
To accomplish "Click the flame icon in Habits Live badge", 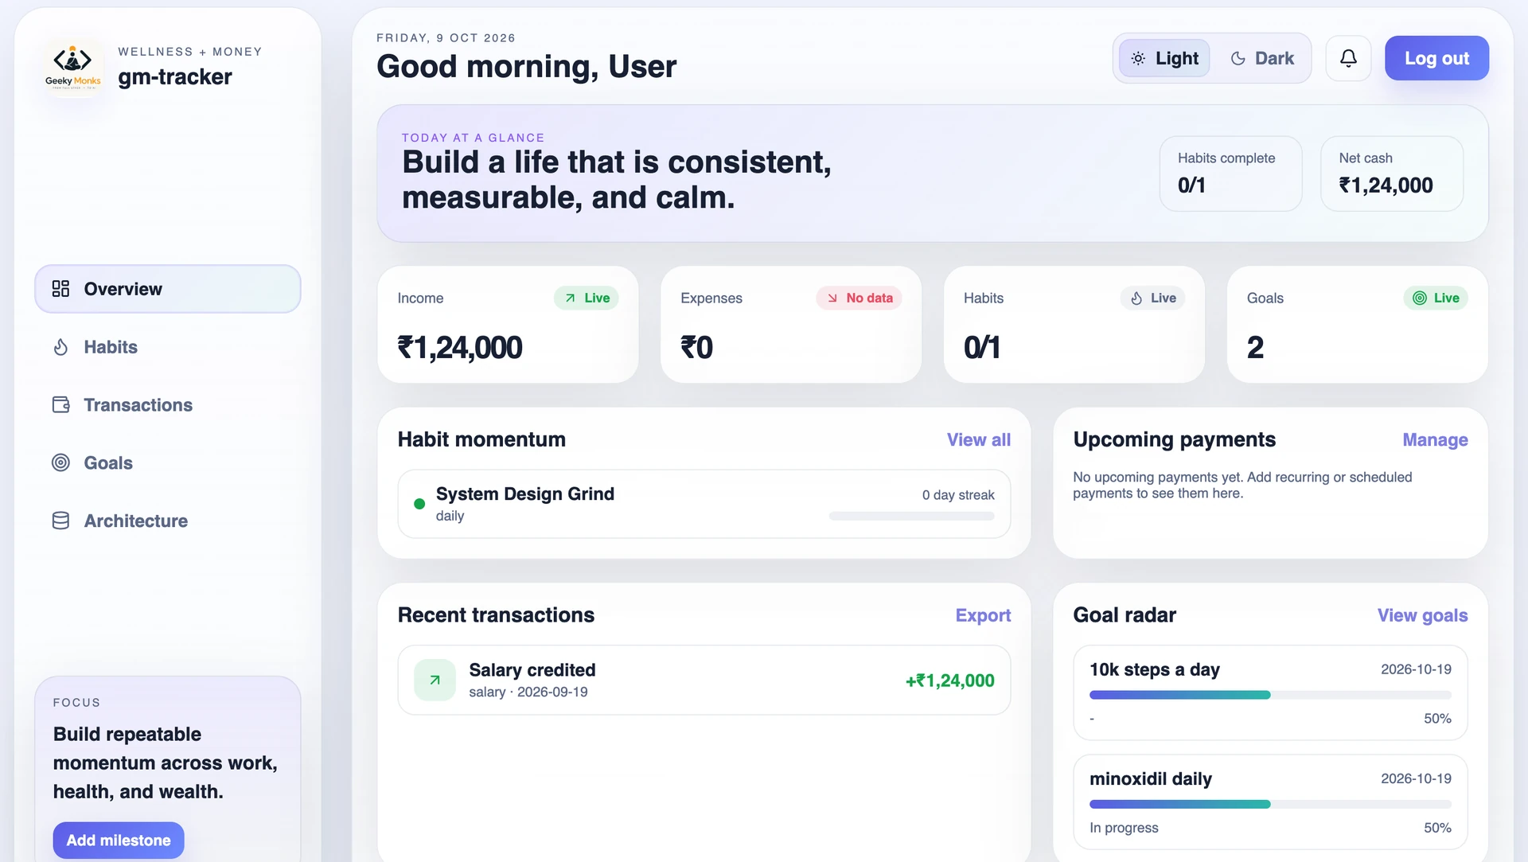I will (x=1136, y=298).
